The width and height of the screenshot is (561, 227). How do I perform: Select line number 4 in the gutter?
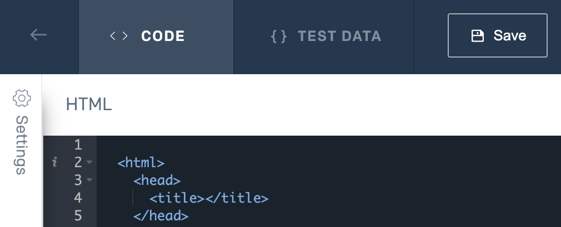tap(77, 198)
